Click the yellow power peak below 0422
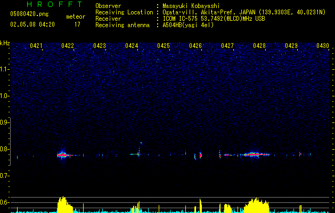The height and width of the screenshot is (213, 335). point(65,204)
